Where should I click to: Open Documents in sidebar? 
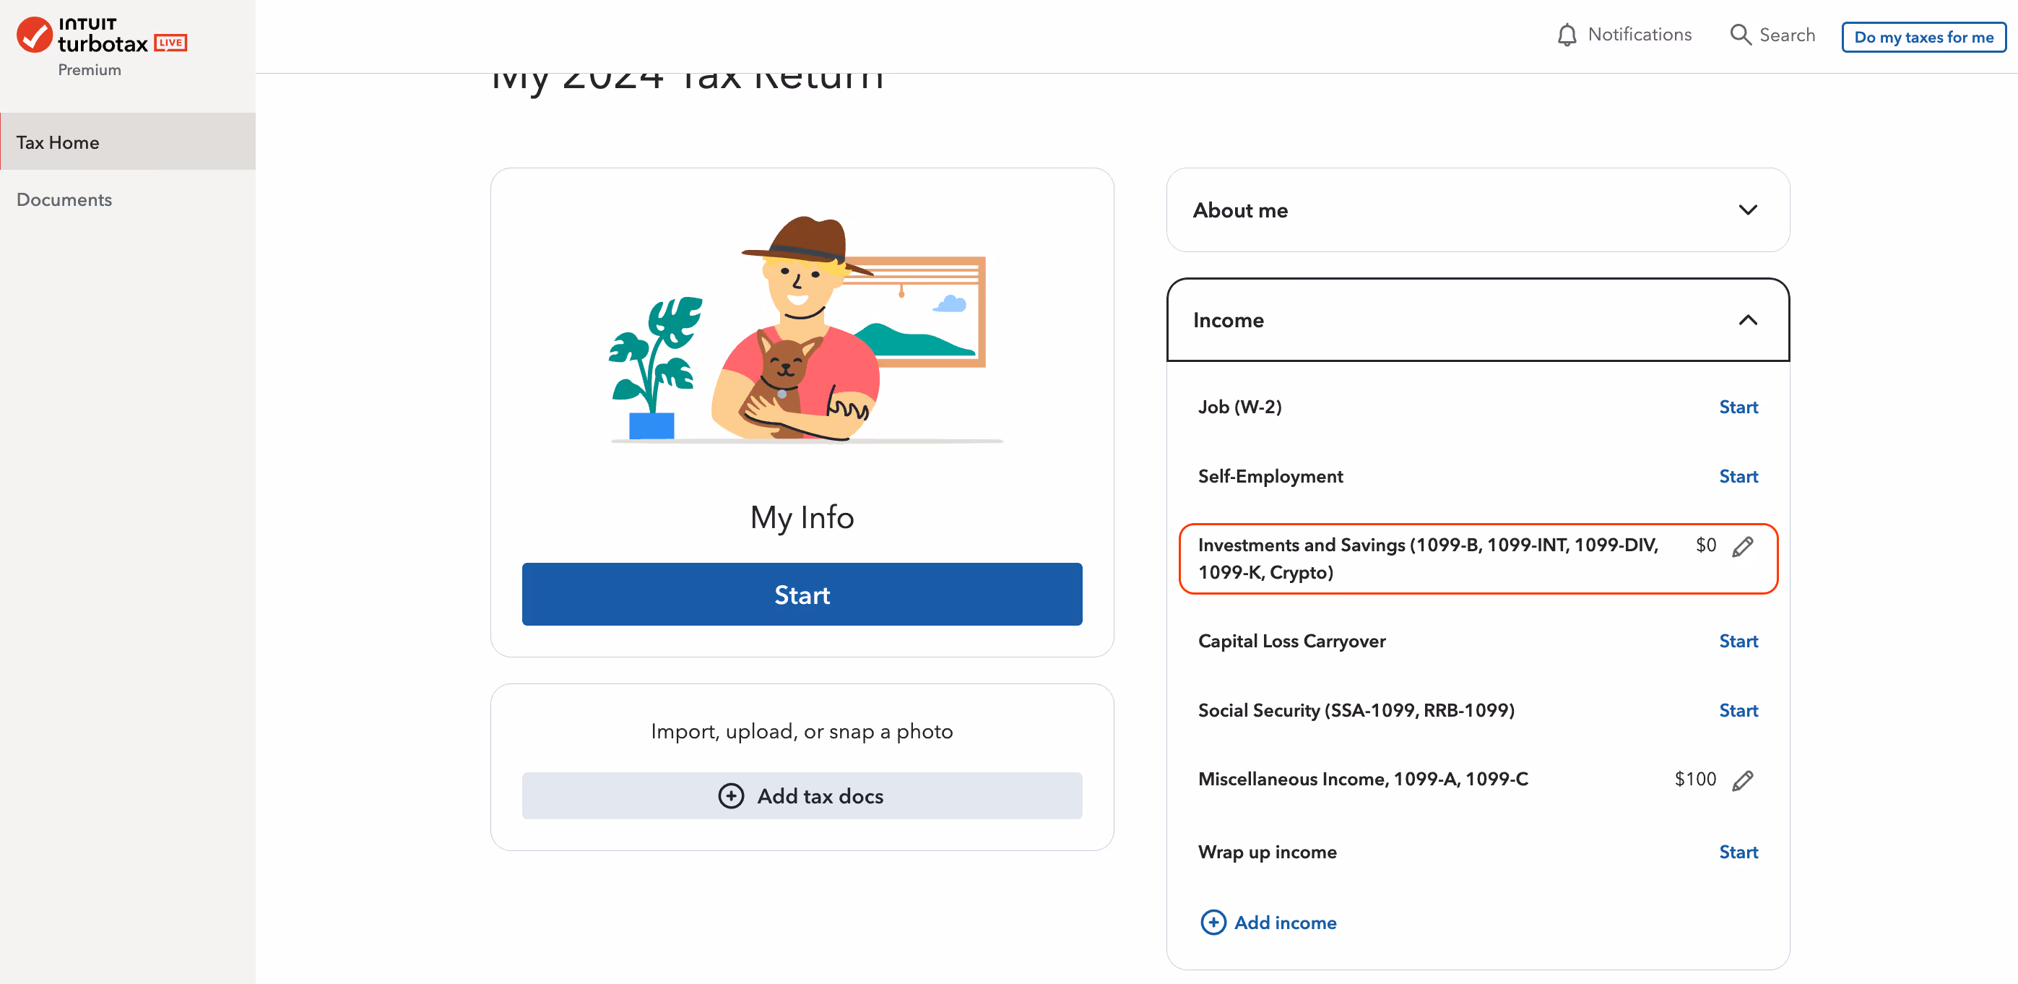coord(64,200)
